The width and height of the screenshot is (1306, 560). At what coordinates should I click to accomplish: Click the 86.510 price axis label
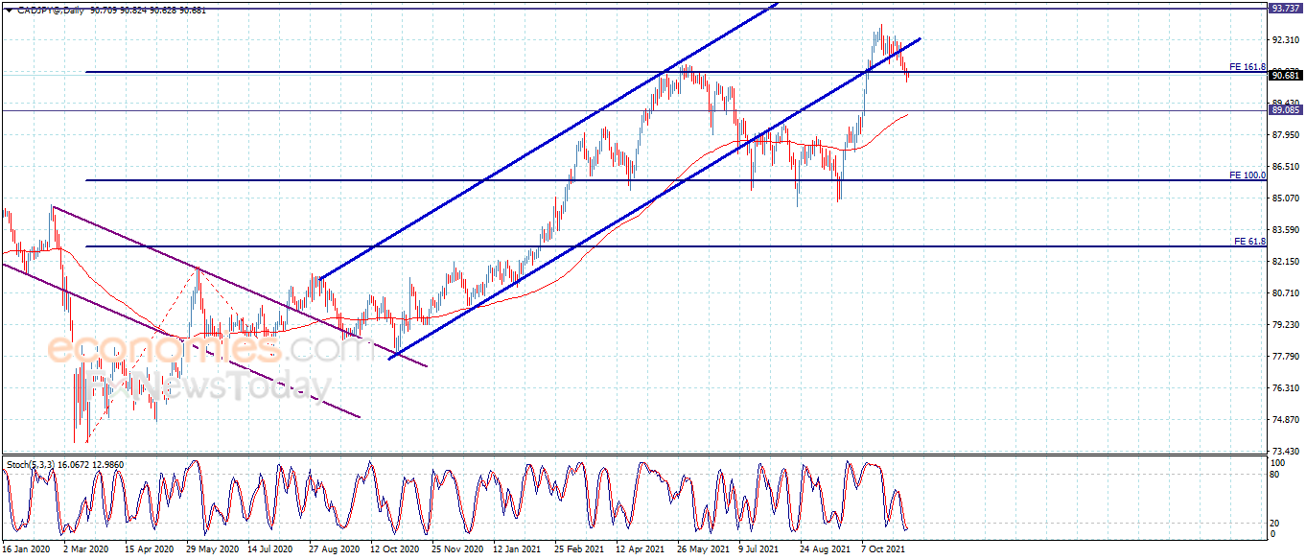pyautogui.click(x=1286, y=166)
